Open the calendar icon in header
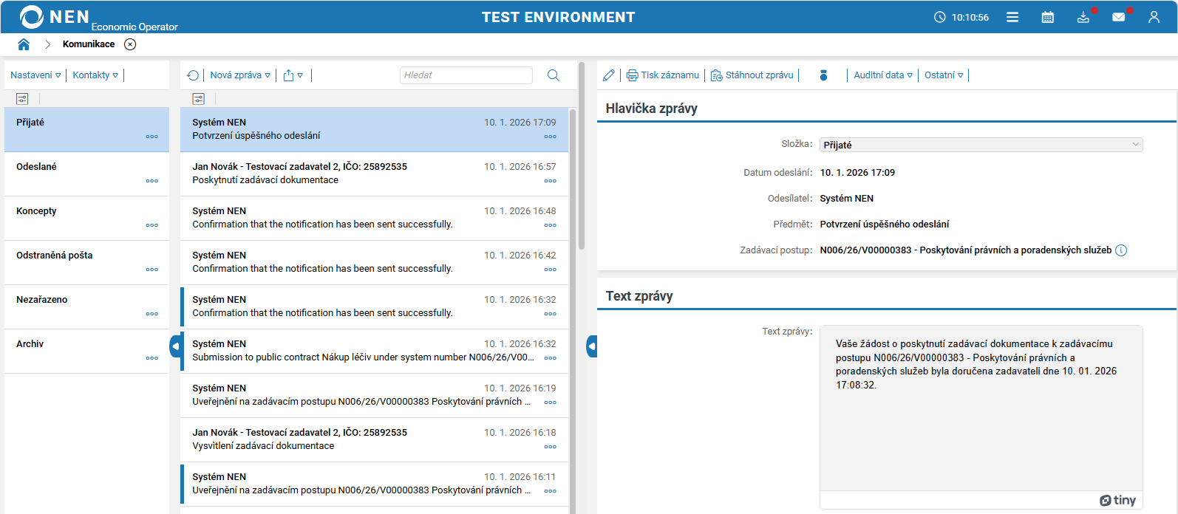The image size is (1178, 514). click(1047, 17)
